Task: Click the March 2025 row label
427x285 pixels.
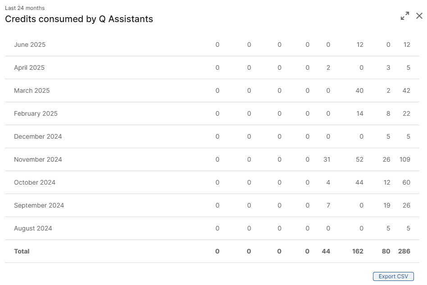Action: tap(32, 90)
